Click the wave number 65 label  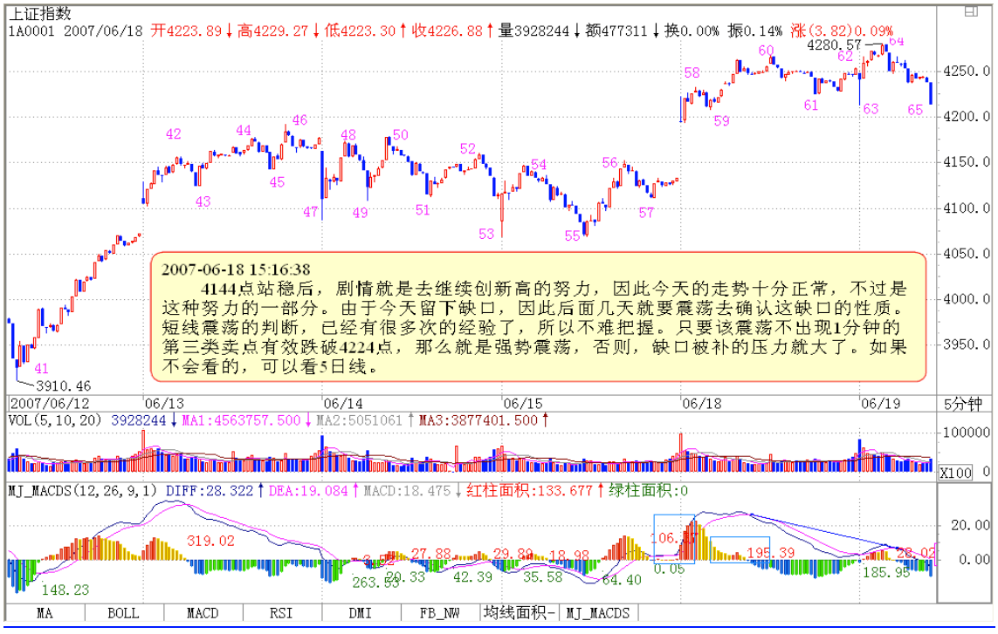pyautogui.click(x=915, y=110)
